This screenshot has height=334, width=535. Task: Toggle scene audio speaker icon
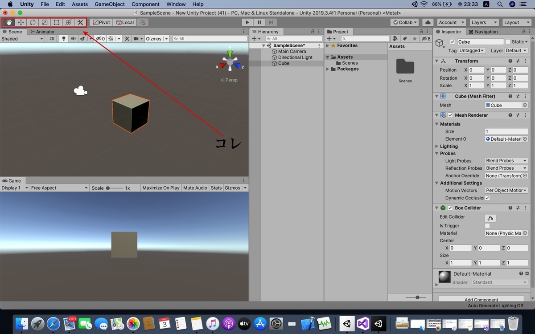pos(73,39)
